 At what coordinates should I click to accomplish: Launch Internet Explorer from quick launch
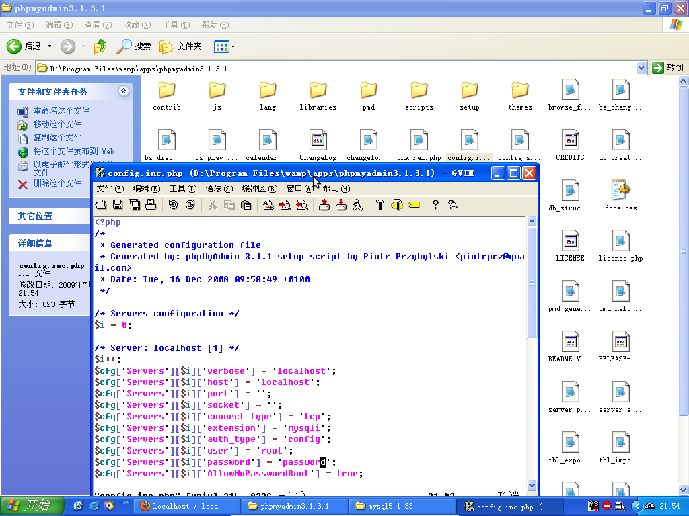94,506
